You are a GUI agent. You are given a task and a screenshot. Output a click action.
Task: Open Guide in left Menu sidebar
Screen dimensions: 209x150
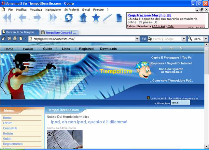pyautogui.click(x=7, y=139)
